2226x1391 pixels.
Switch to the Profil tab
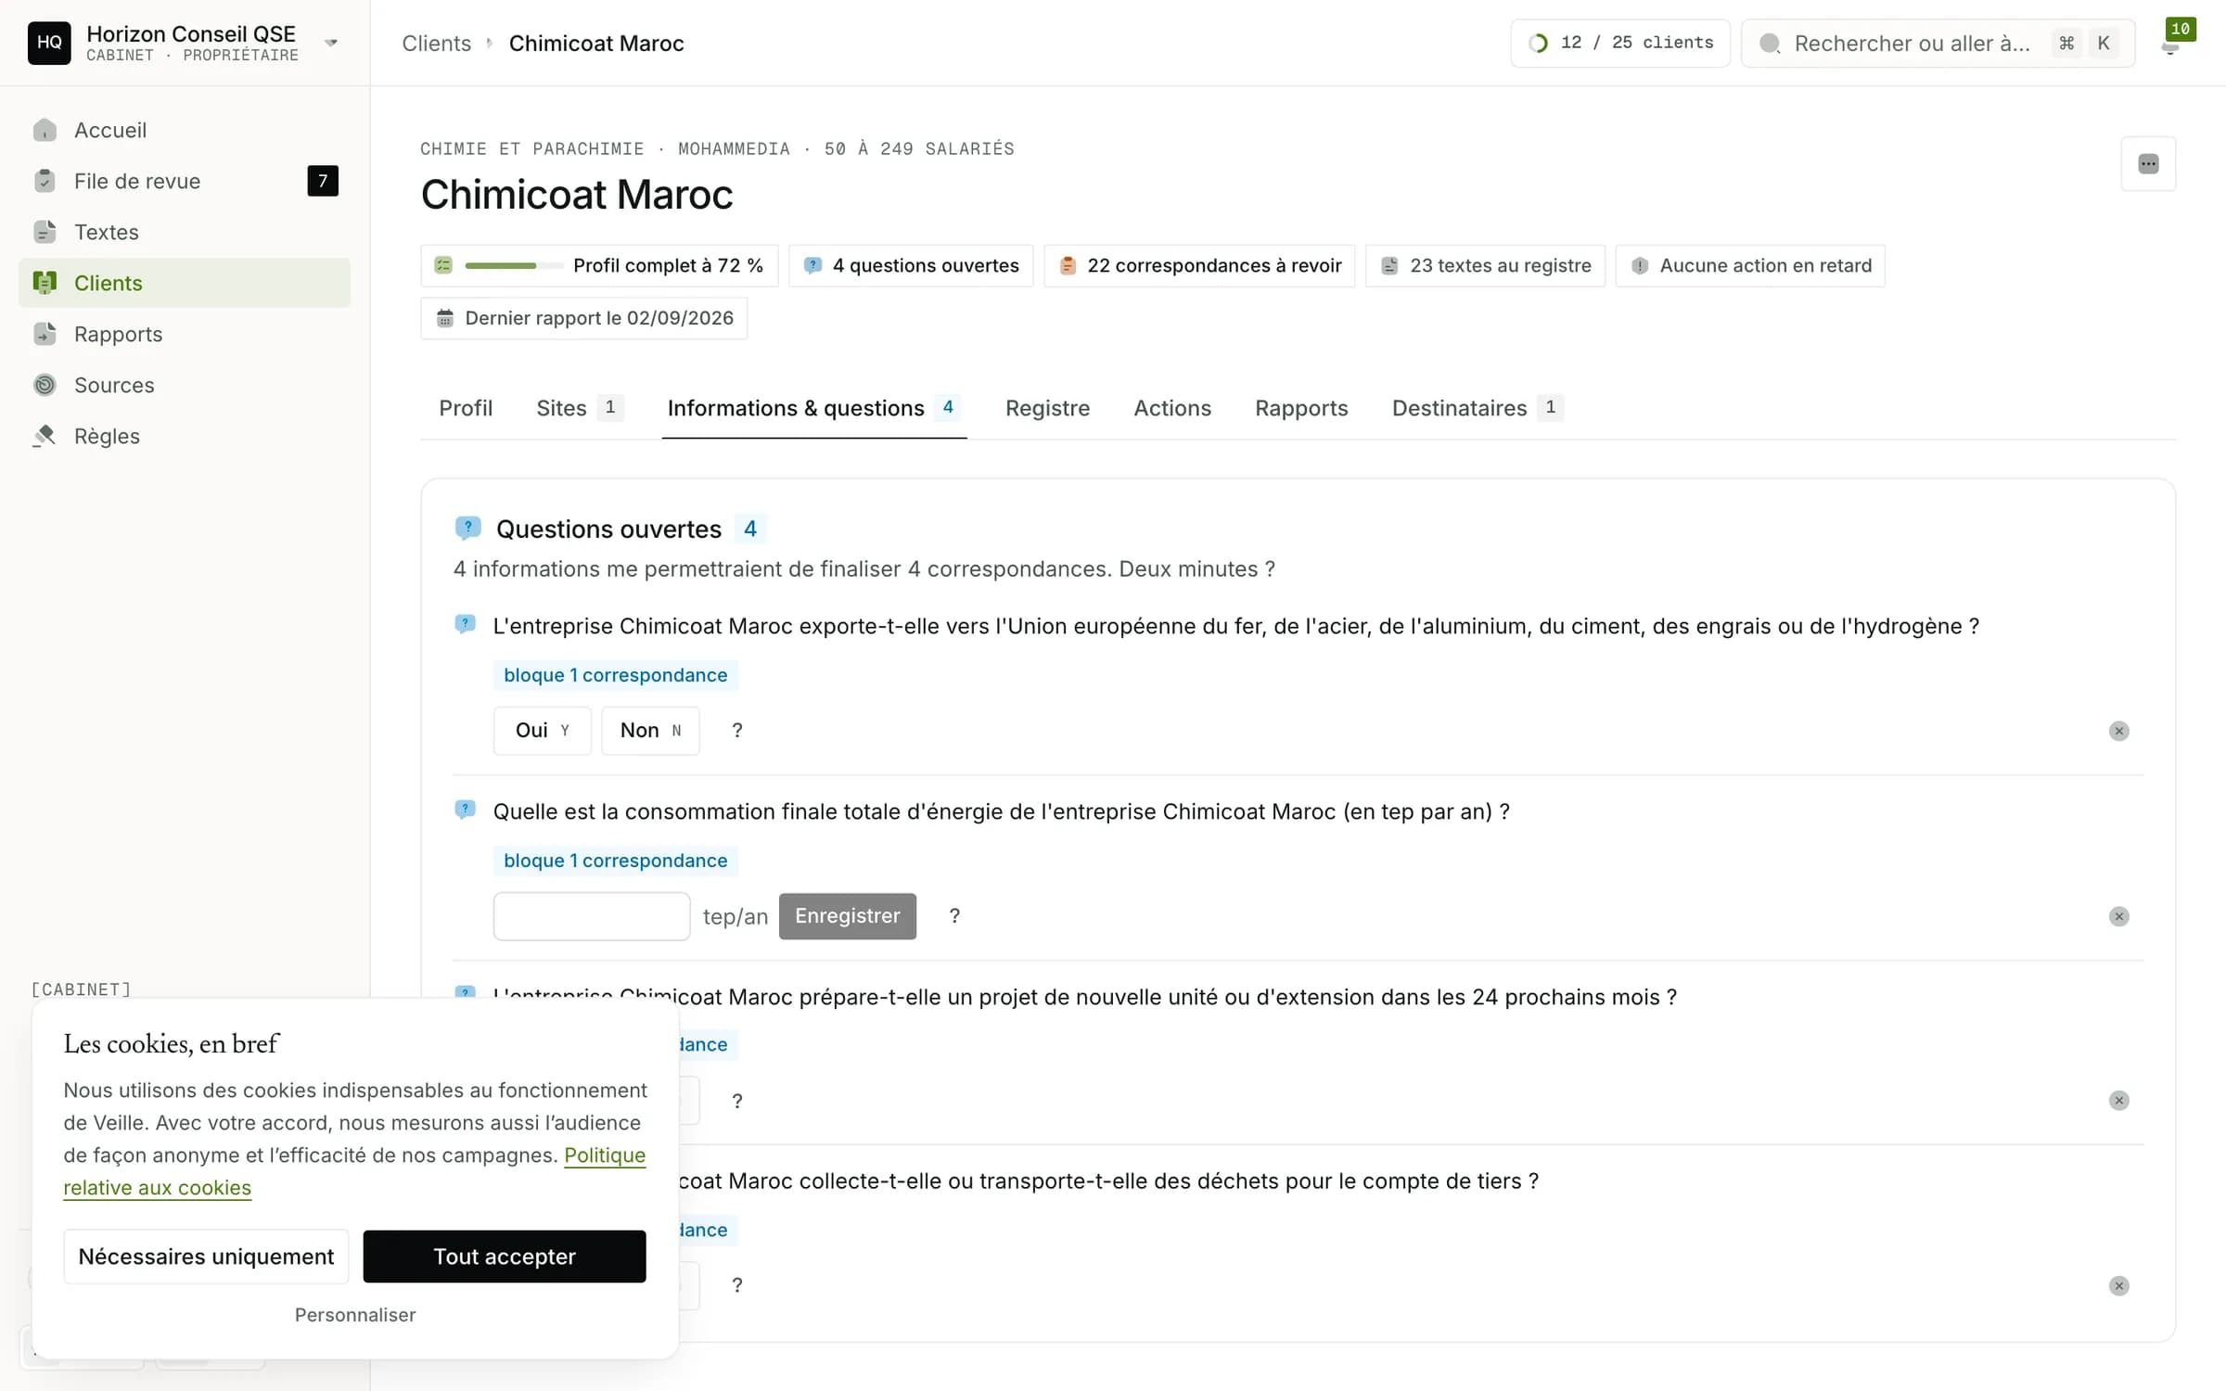466,408
